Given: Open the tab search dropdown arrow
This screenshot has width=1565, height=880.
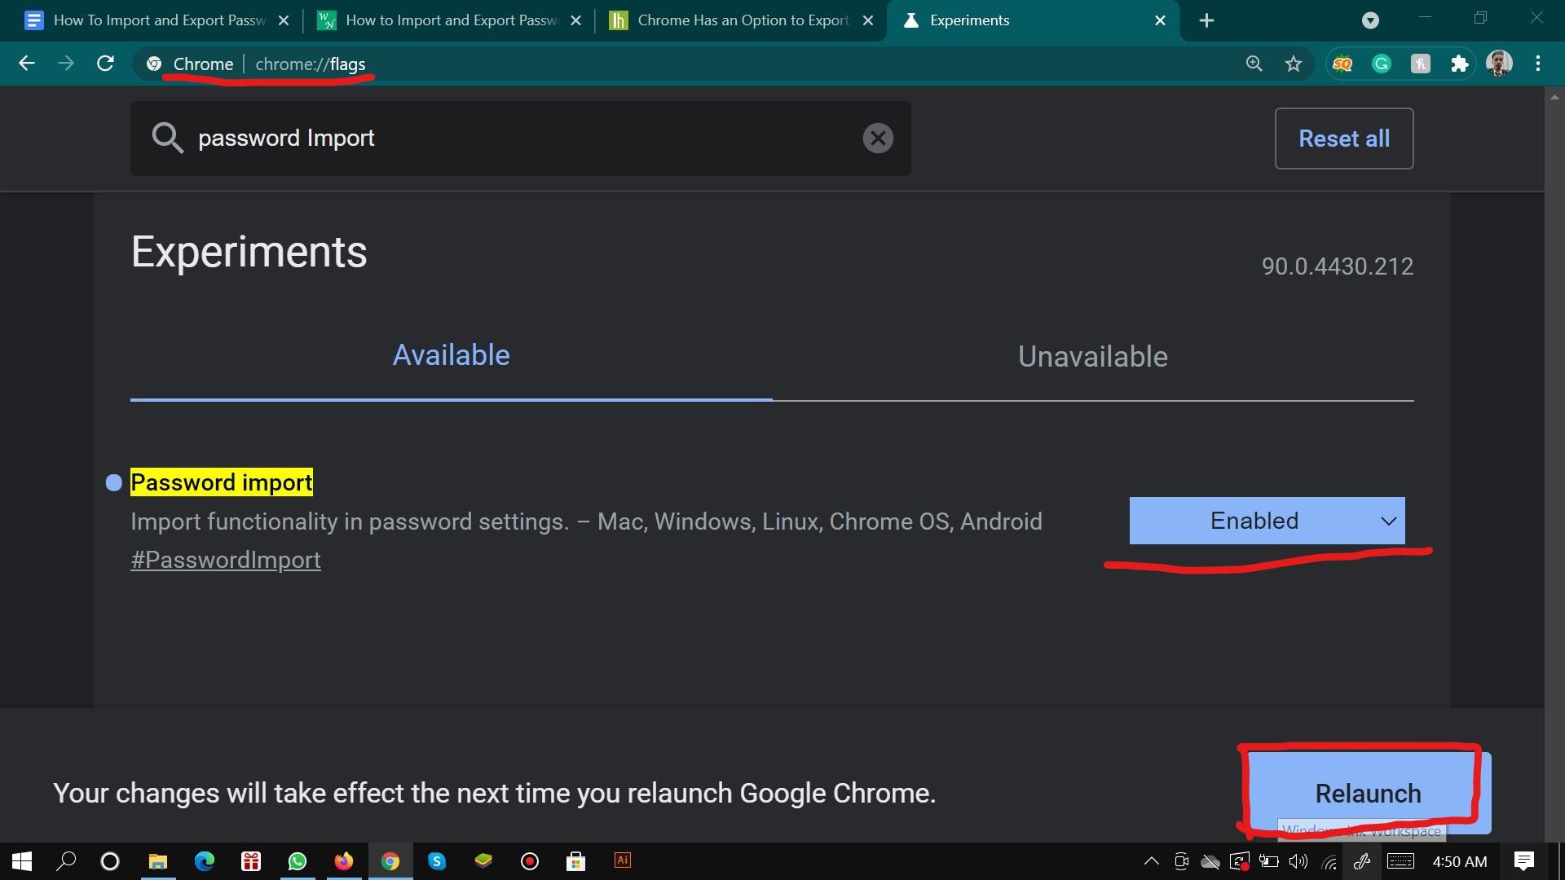Looking at the screenshot, I should [1370, 20].
